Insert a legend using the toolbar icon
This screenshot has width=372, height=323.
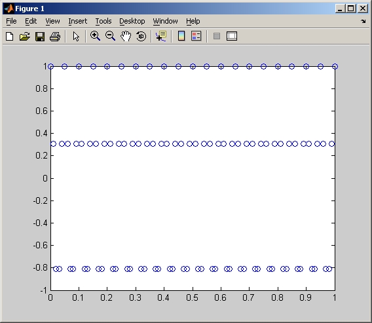pyautogui.click(x=196, y=36)
